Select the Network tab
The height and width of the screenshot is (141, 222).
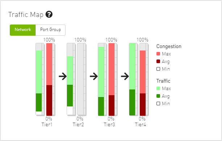[x=23, y=30]
